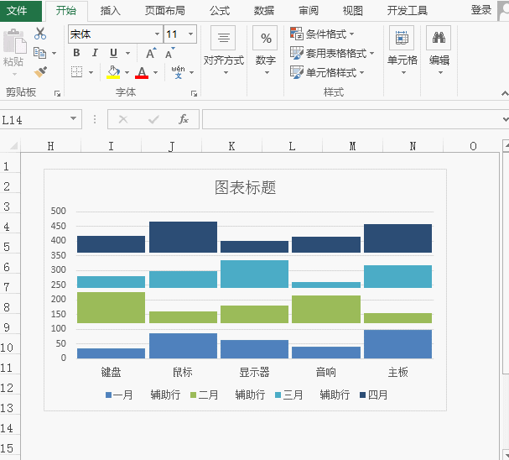Switch to the Insert (插入) tab

tap(111, 11)
